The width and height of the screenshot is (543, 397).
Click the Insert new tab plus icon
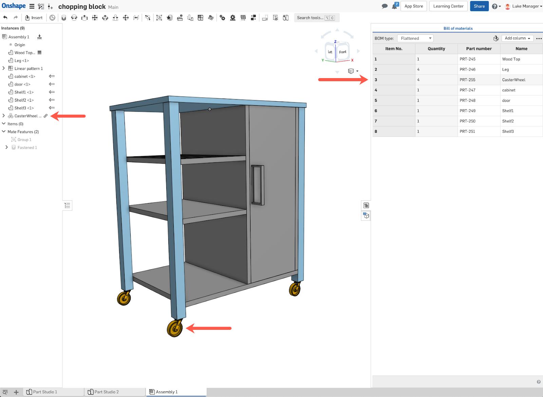[x=16, y=392]
